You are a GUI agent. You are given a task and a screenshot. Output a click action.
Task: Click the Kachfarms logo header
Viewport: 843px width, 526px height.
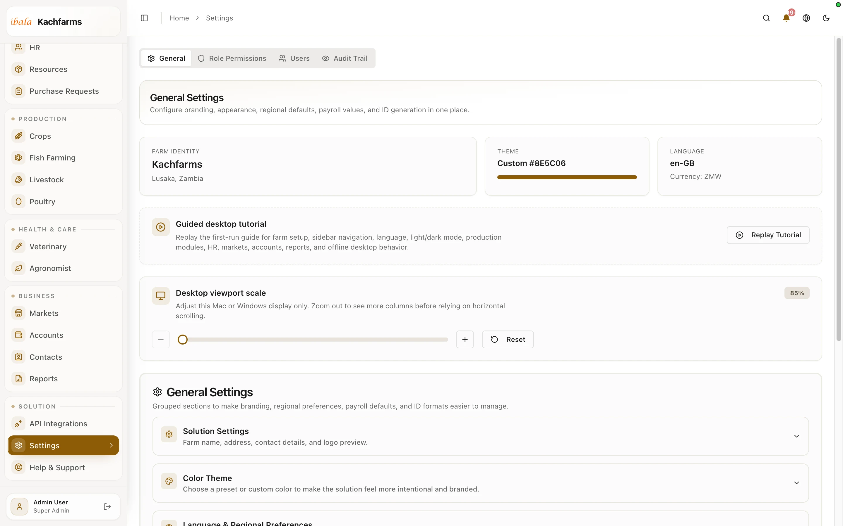[x=64, y=22]
